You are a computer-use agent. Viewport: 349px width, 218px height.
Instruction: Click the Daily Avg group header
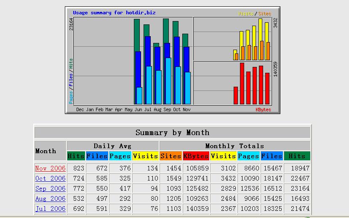(113, 146)
